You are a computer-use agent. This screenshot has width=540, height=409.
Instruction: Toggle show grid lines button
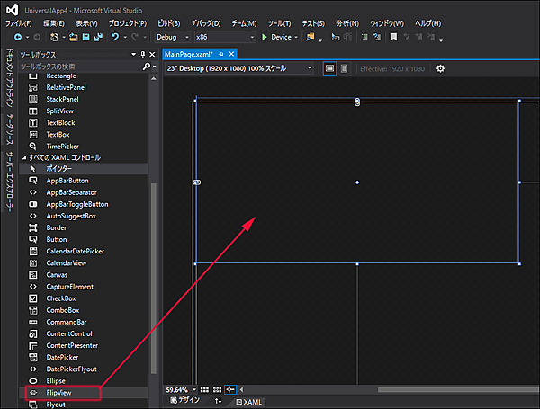204,389
